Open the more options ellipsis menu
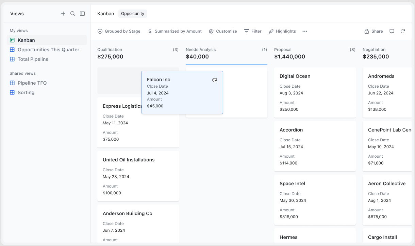 (x=305, y=31)
